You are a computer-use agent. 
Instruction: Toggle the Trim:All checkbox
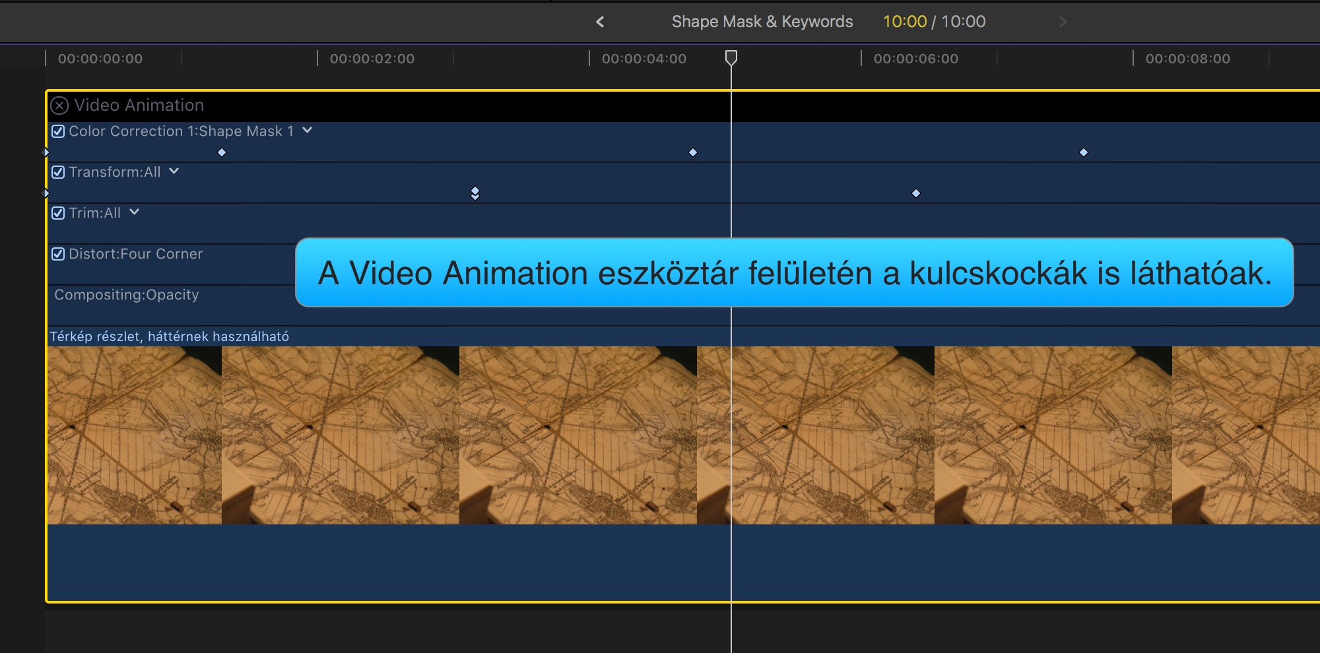click(58, 213)
